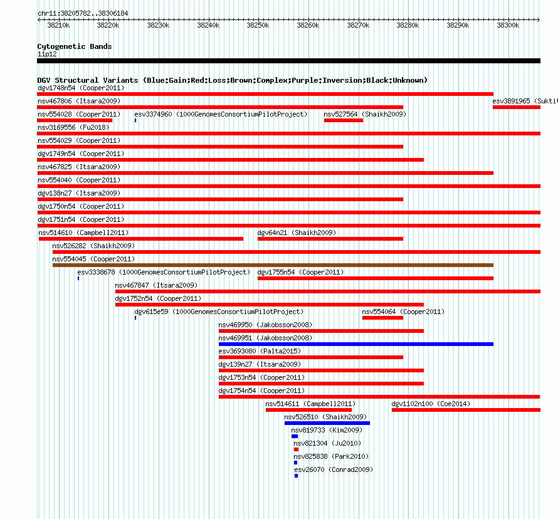Select the nsv467806 (Itsara2009) variant label
This screenshot has height=519, width=558.
click(79, 101)
